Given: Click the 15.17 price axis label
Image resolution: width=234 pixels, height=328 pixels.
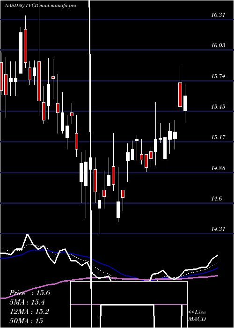Looking at the screenshot, I should click(218, 137).
